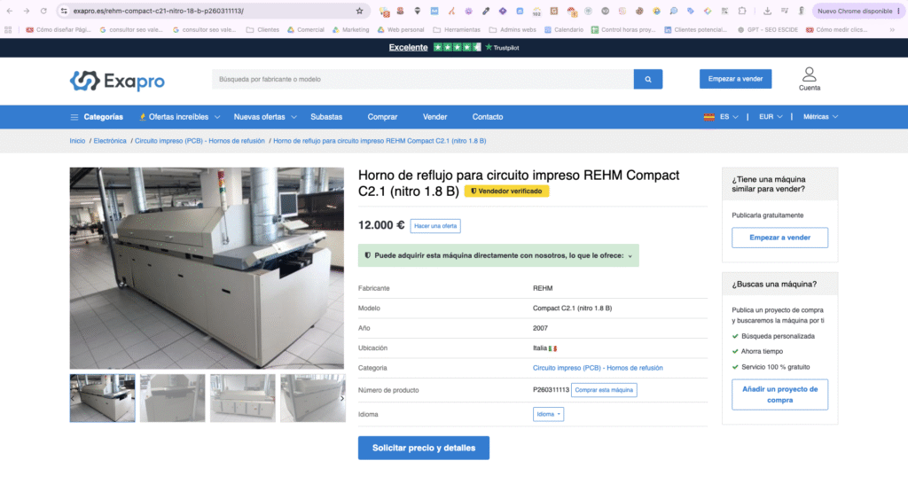Viewport: 908px width, 492px height.
Task: Click product number P260311113 text
Action: (551, 390)
